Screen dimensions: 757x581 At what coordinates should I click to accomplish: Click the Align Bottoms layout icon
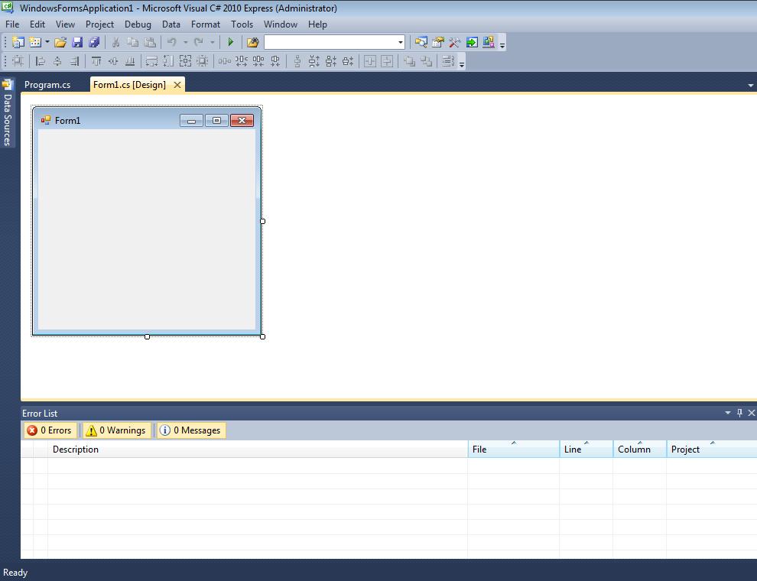click(x=130, y=61)
